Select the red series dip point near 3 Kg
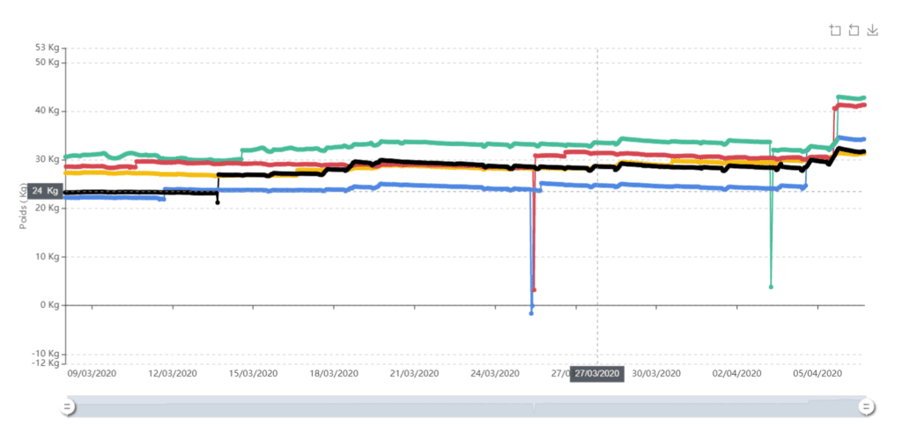This screenshot has height=424, width=902. [x=535, y=289]
